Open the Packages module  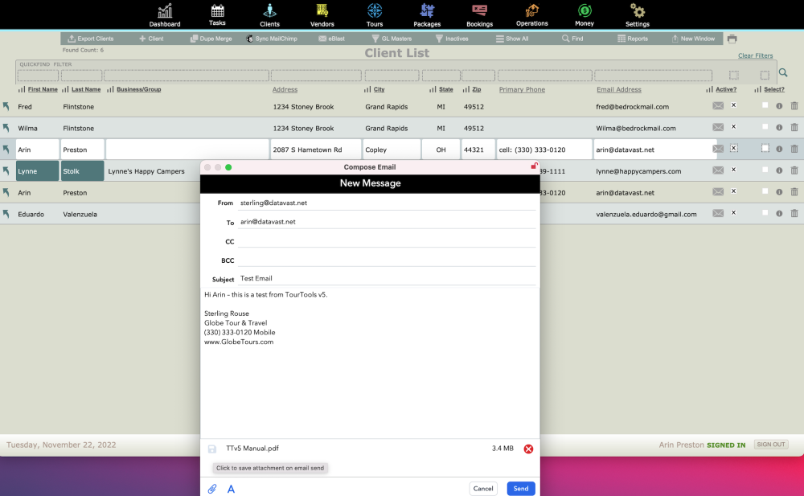pos(427,15)
